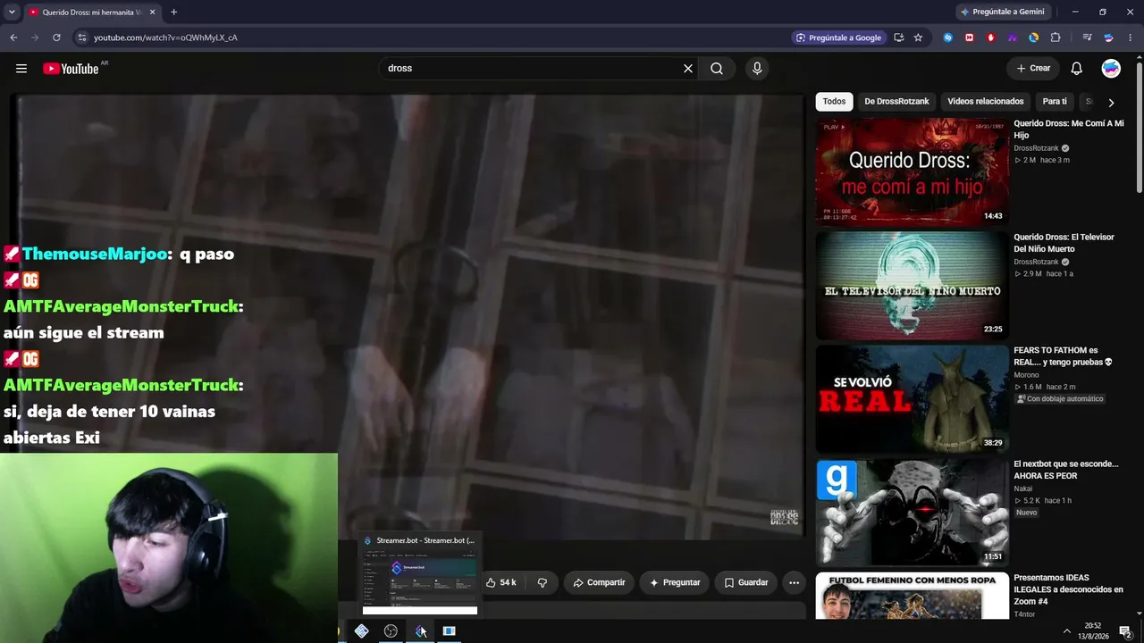Open Me Comí A Mi Hijo thumbnail
Image resolution: width=1144 pixels, height=643 pixels.
912,171
